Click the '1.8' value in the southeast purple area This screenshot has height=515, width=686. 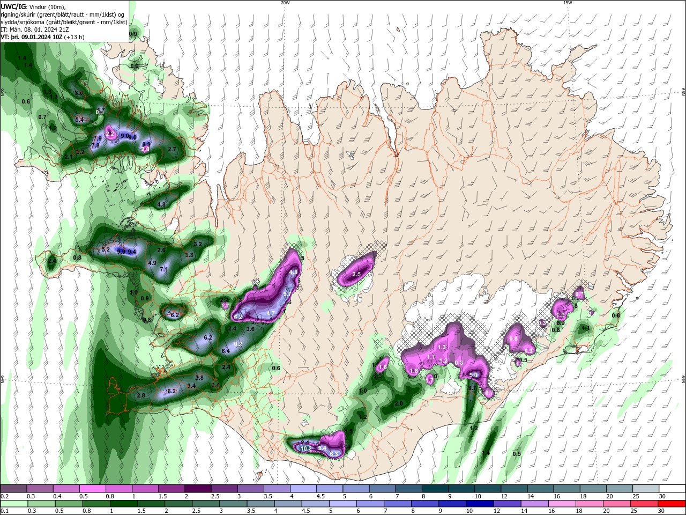coord(414,371)
